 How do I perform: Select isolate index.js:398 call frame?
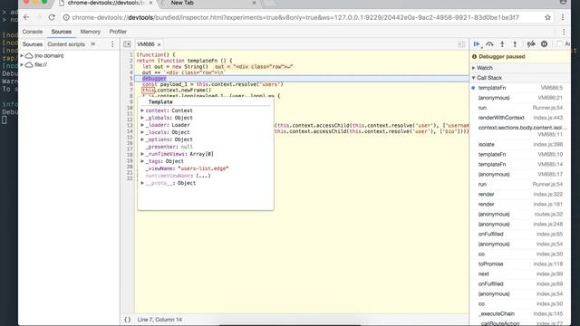pyautogui.click(x=520, y=144)
